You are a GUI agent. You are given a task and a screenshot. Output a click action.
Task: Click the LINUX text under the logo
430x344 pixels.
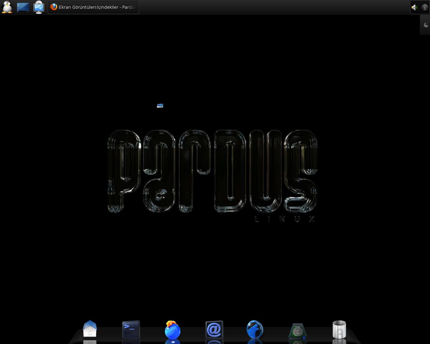tap(285, 219)
